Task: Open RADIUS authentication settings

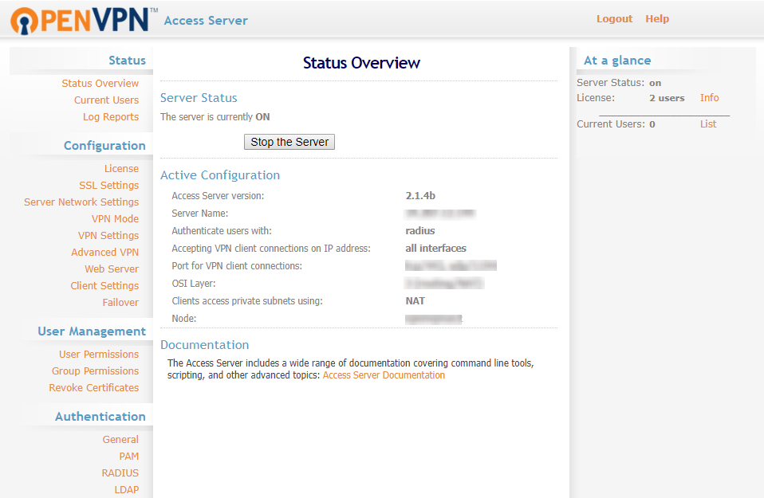Action: (x=120, y=473)
